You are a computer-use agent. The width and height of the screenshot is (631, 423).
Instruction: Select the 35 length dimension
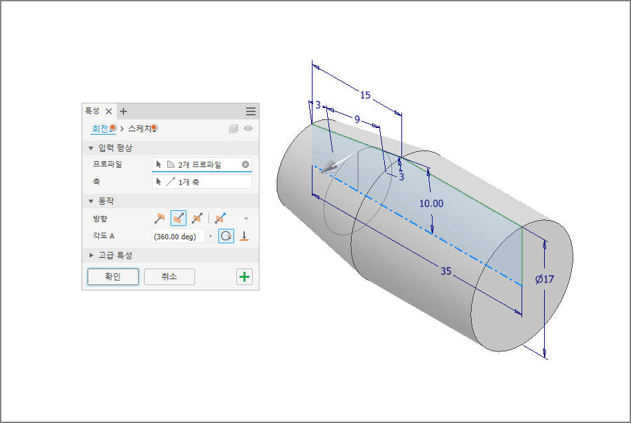click(446, 271)
